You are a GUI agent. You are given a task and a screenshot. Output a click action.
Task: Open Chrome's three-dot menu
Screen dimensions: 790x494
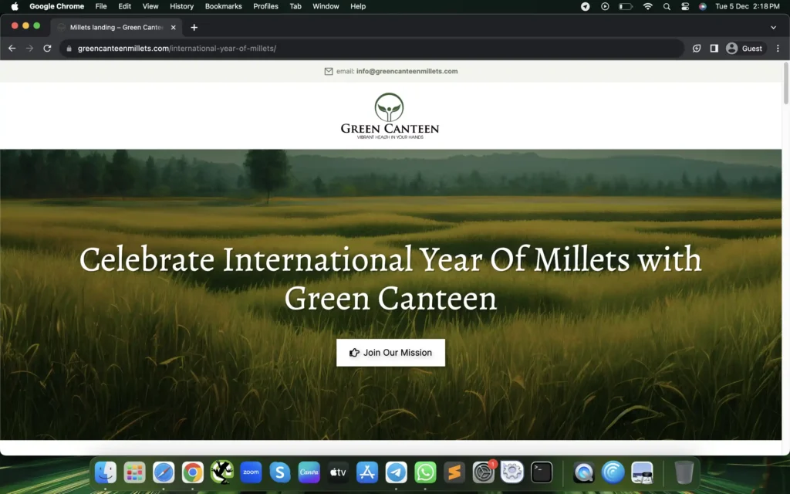[x=778, y=49]
